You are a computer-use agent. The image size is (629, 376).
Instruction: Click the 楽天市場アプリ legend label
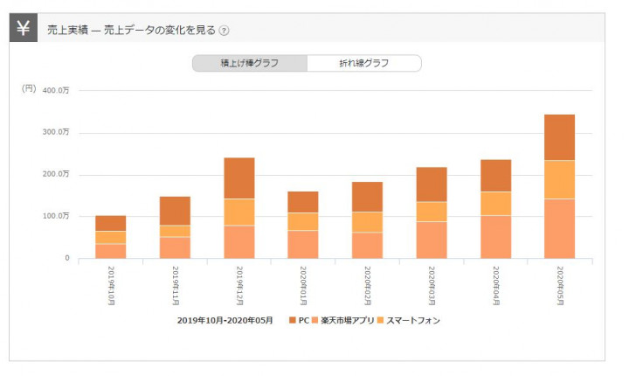[x=348, y=320]
